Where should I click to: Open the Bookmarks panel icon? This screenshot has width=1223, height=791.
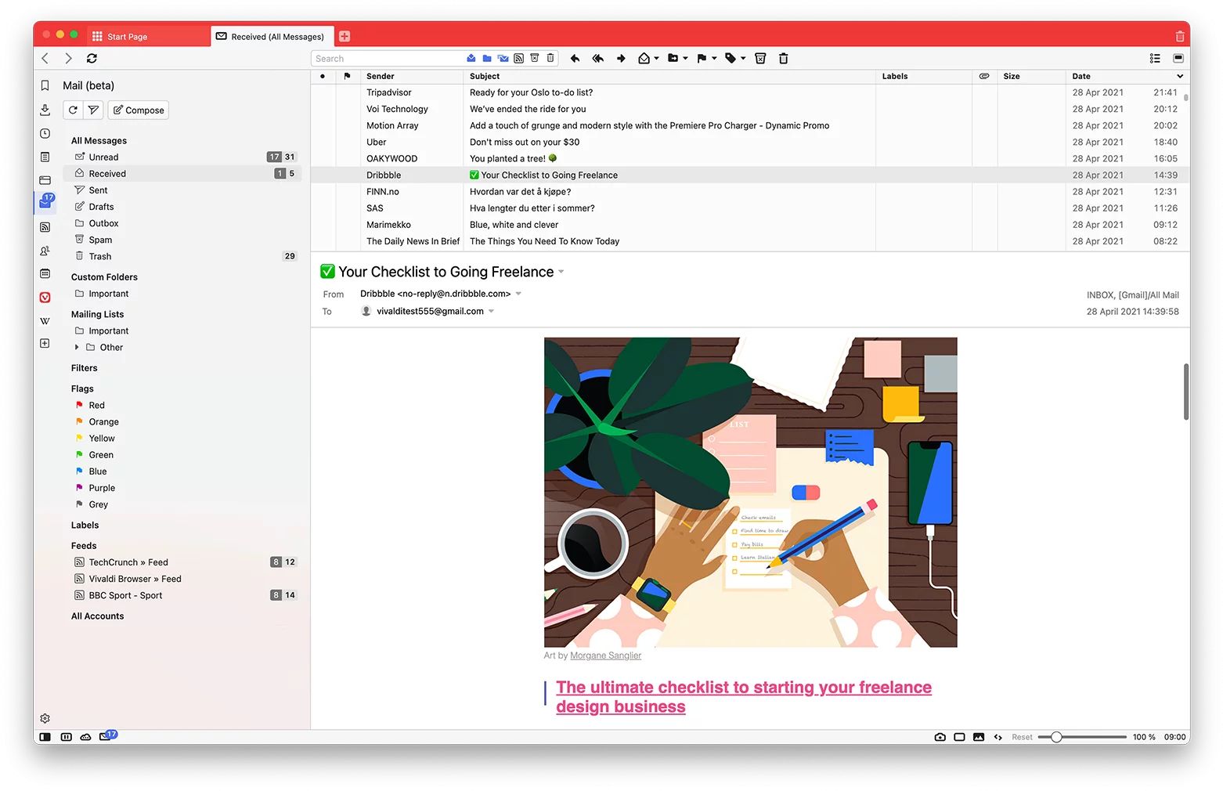pyautogui.click(x=45, y=85)
